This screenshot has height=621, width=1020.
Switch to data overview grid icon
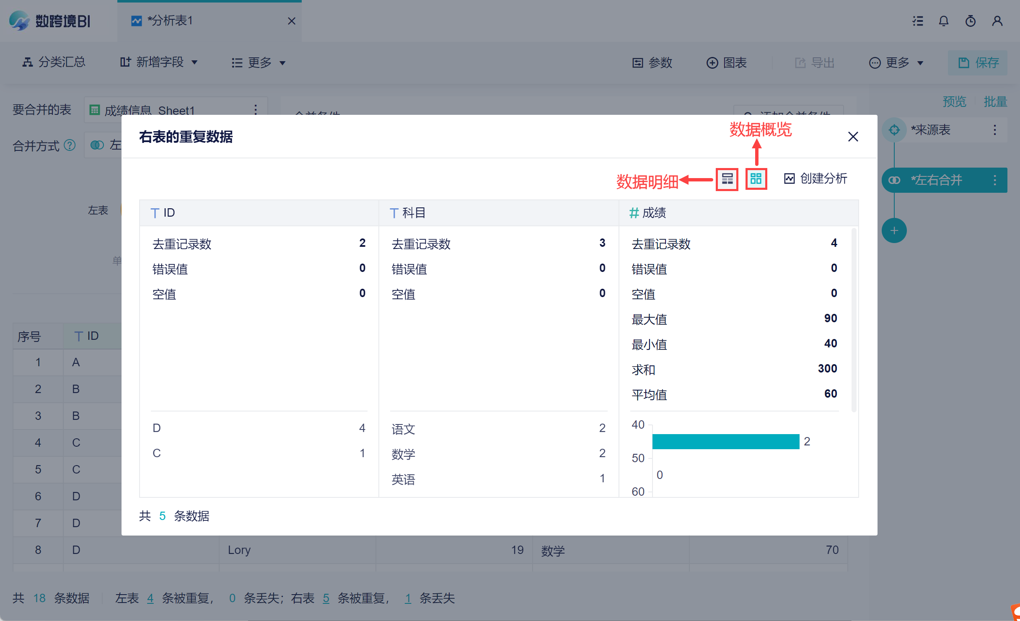pos(756,179)
